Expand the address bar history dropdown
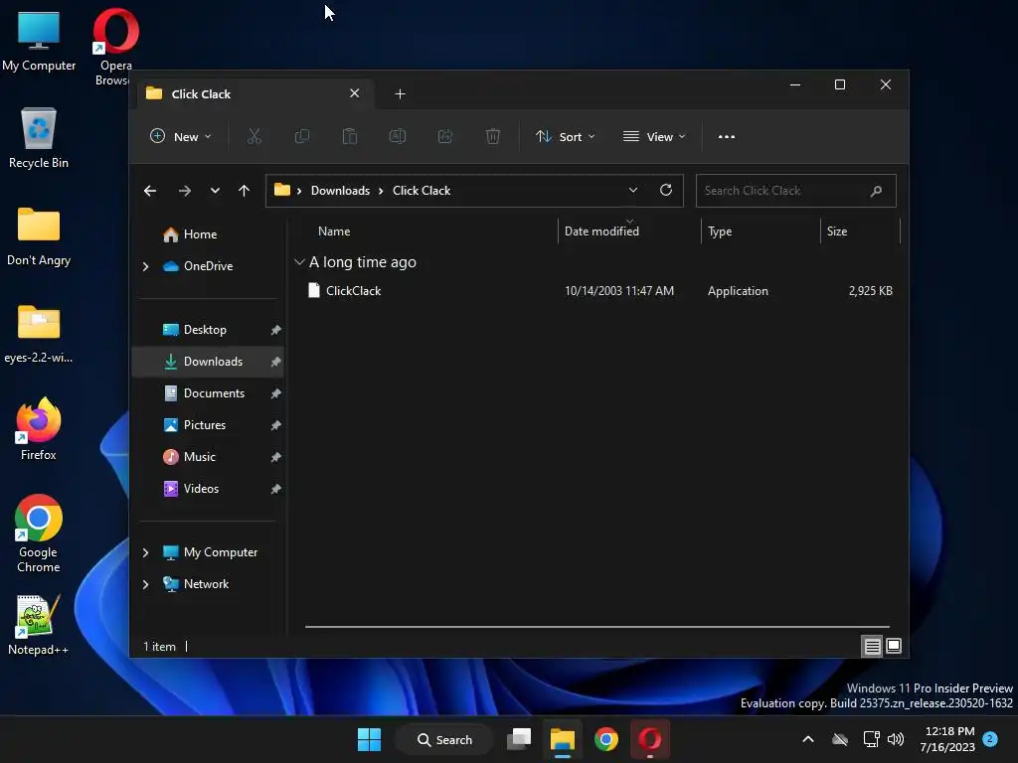Screen dimensions: 1018x763 pyautogui.click(x=633, y=190)
